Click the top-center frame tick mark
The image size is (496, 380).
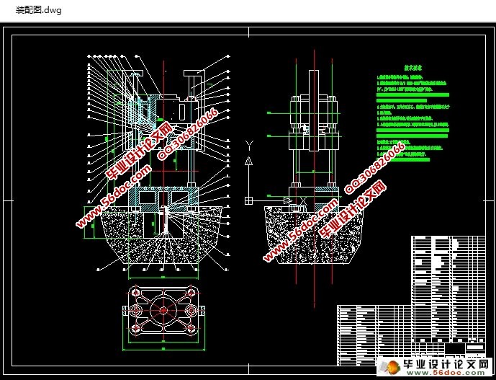[x=248, y=32]
